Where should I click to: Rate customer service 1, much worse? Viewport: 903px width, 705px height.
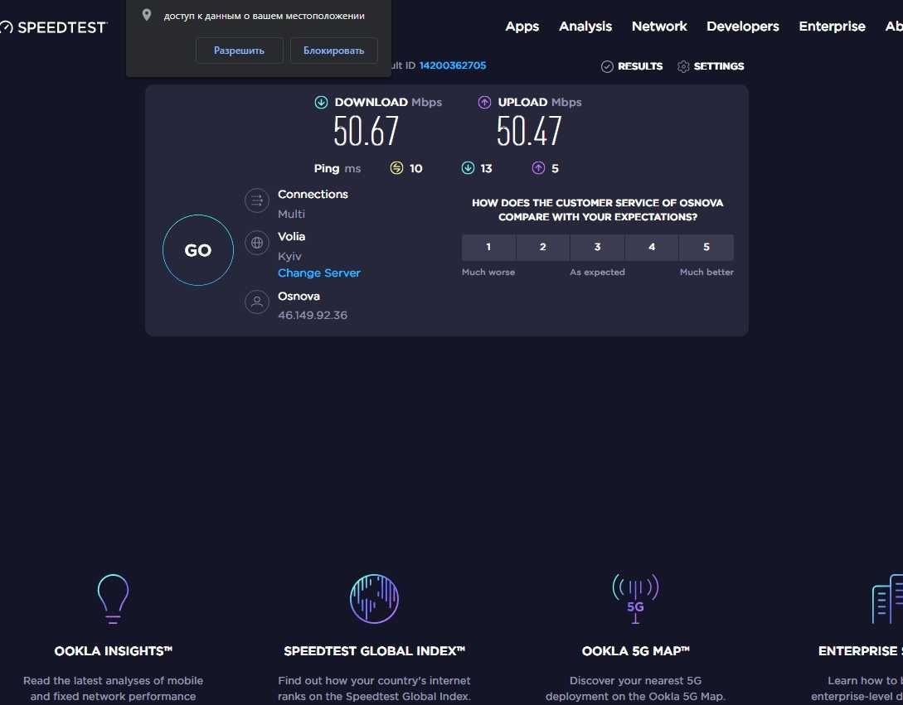[x=488, y=248]
